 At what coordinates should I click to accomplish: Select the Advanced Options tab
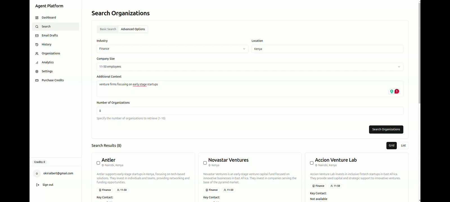click(133, 29)
